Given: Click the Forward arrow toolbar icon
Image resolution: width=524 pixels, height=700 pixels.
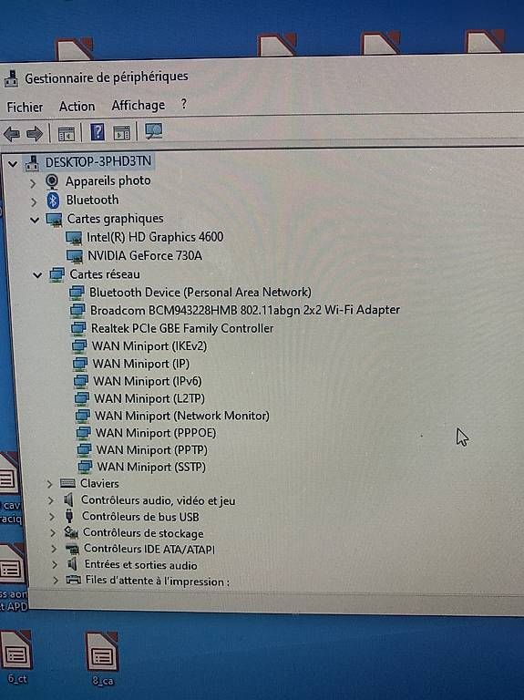Looking at the screenshot, I should (x=35, y=133).
